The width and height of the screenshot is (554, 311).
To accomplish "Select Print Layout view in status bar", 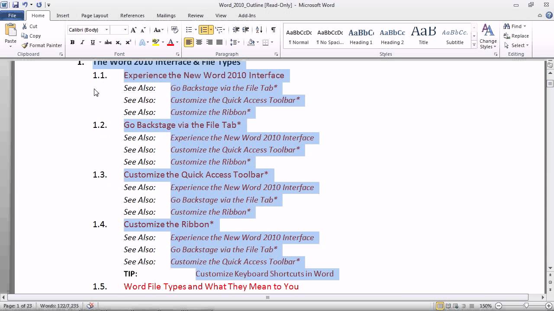I will [440, 306].
